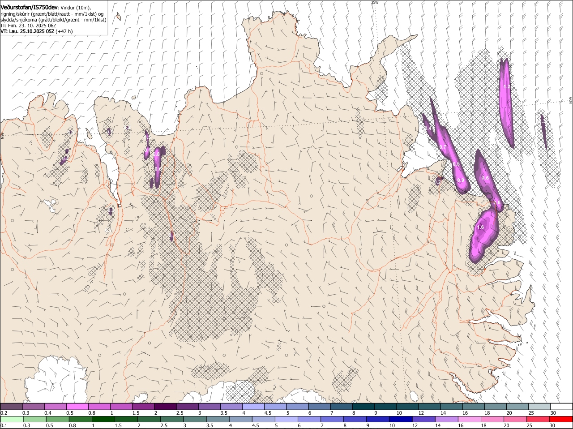Click the purple-scale swatch between 2.5 and 3

[187, 406]
